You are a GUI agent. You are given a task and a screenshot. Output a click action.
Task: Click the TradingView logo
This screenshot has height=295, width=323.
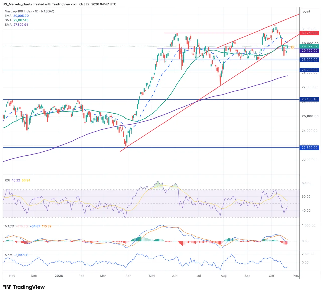click(x=24, y=287)
